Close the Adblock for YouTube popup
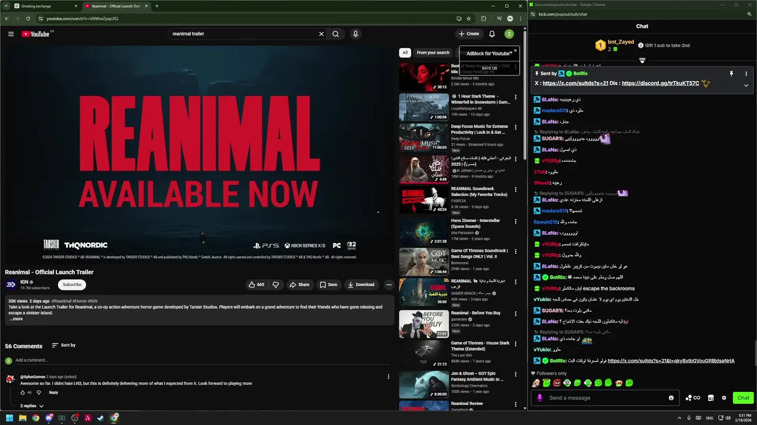The width and height of the screenshot is (757, 425). pyautogui.click(x=515, y=51)
